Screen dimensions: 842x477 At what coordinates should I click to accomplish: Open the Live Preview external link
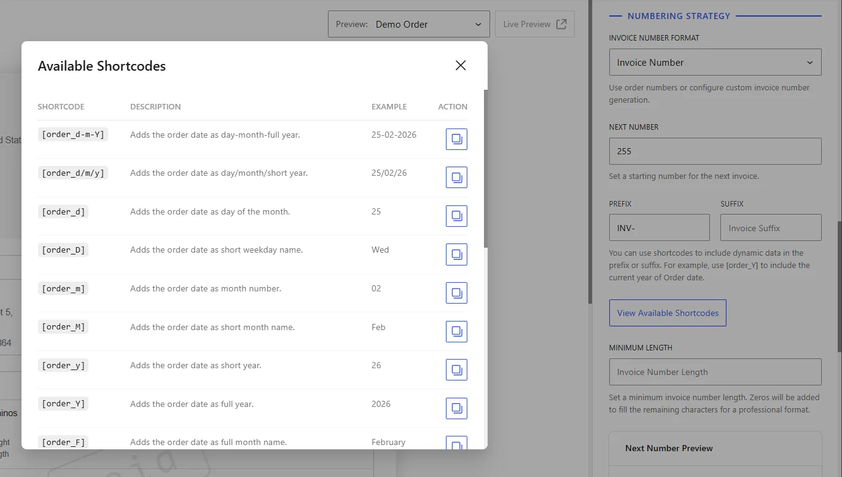tap(534, 24)
